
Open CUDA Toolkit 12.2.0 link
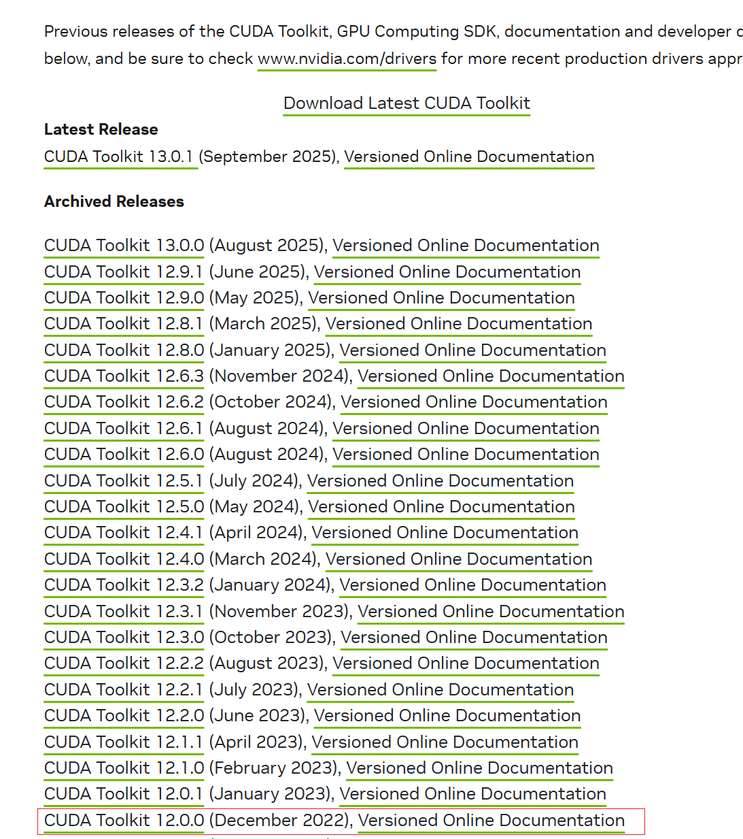[x=124, y=716]
